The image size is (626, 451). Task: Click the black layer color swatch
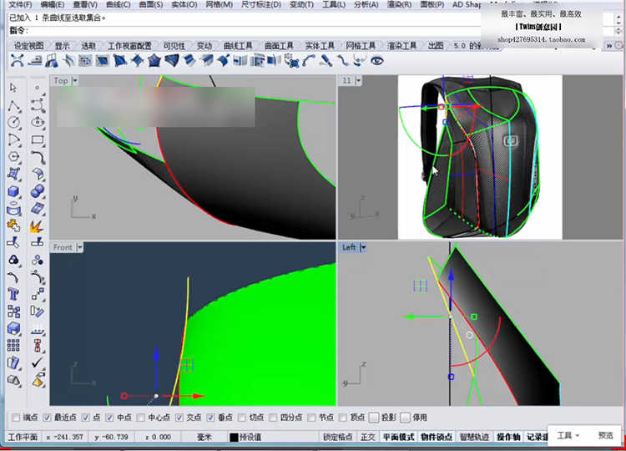point(234,437)
